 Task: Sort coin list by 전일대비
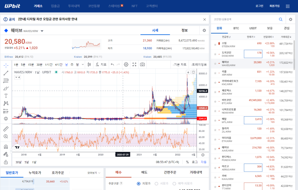pyautogui.click(x=268, y=37)
